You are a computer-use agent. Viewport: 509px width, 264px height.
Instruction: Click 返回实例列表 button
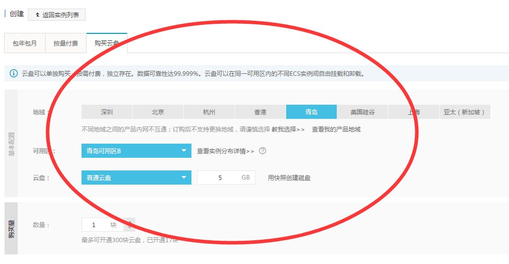point(57,15)
